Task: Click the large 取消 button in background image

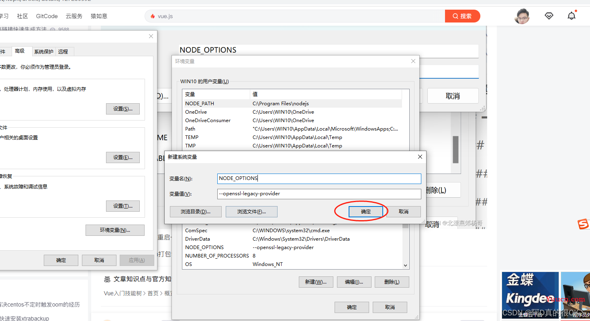Action: 453,96
